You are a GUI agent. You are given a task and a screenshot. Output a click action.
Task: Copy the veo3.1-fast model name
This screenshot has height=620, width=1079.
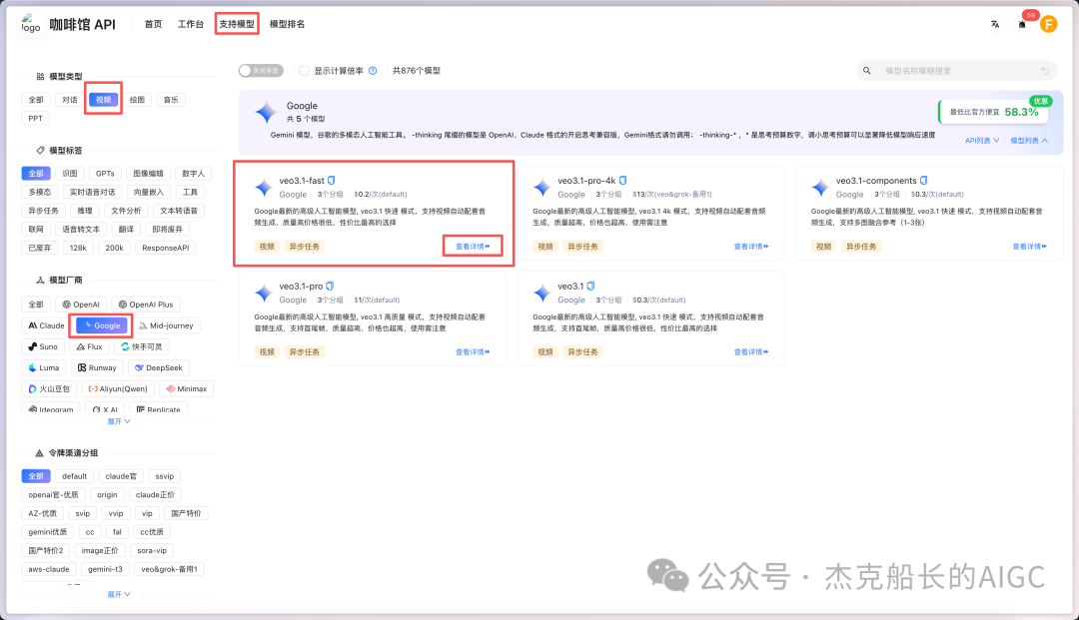click(x=331, y=180)
